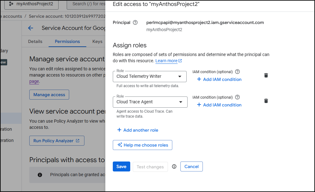Cancel editing access
Screen dimensions: 315x192
pos(191,166)
